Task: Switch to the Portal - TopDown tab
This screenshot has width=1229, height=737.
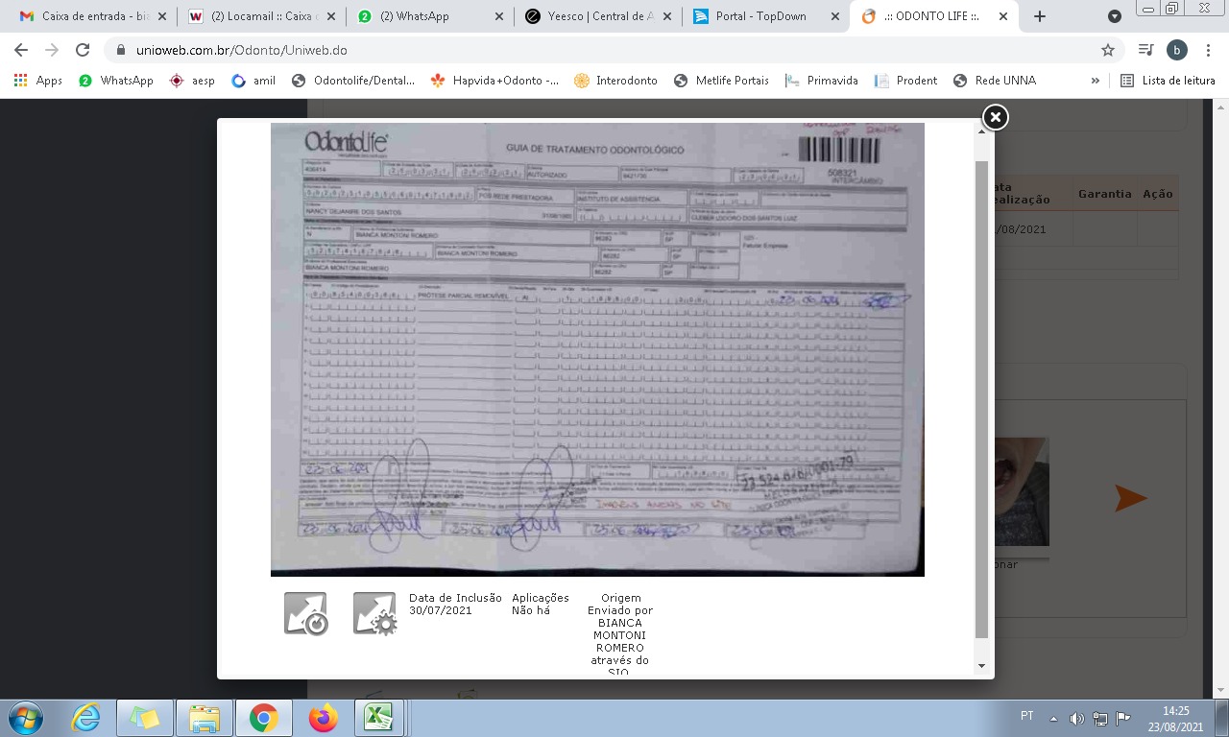Action: (x=768, y=16)
